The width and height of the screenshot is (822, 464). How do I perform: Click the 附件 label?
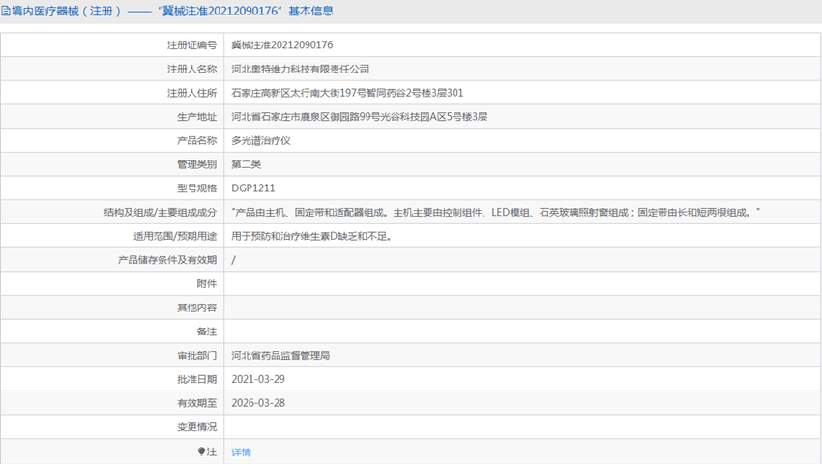[x=207, y=283]
